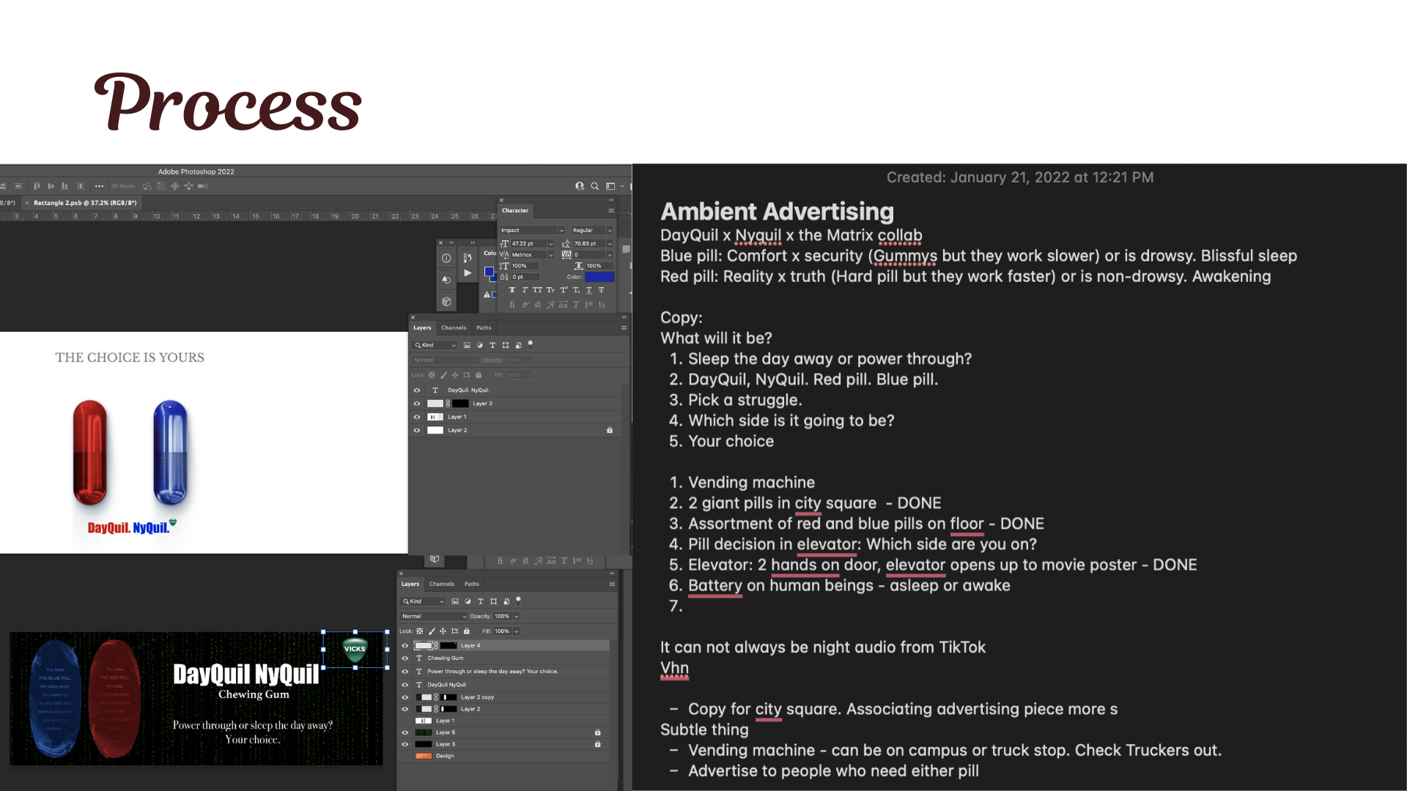Click the search magnifier icon in options bar

(x=595, y=186)
